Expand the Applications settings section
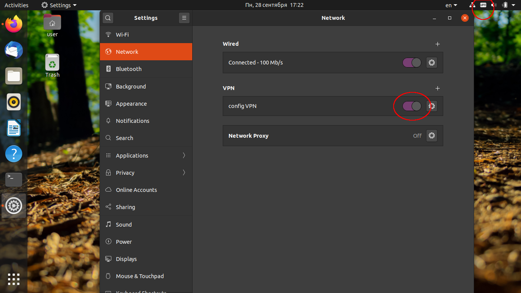 pos(146,155)
